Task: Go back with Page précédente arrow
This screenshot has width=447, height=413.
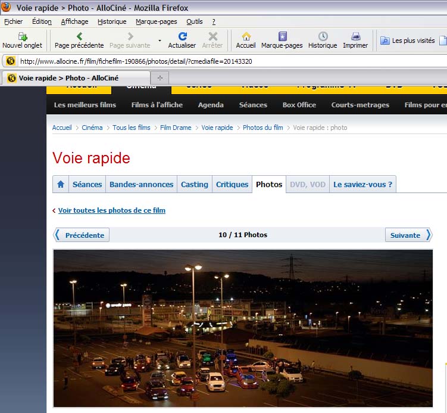Action: 79,36
